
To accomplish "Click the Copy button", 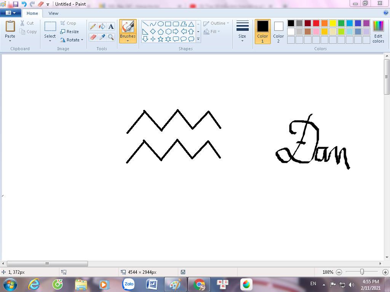I will [28, 32].
